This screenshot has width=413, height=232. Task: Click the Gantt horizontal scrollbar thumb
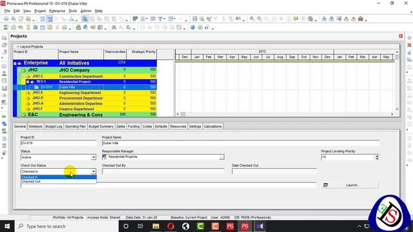(183, 114)
